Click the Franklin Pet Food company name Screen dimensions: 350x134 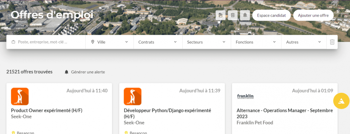(x=255, y=123)
